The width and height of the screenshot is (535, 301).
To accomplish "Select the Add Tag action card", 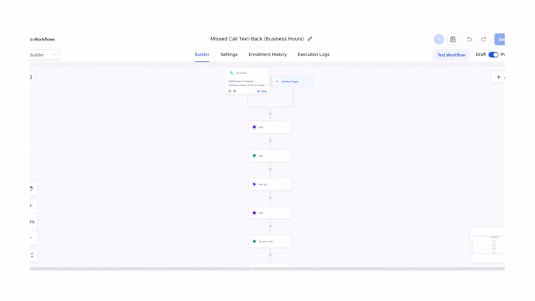I will point(271,184).
